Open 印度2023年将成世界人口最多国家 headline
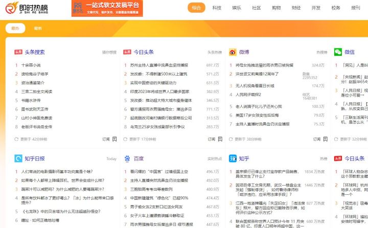The image size is (368, 228). (x=159, y=92)
